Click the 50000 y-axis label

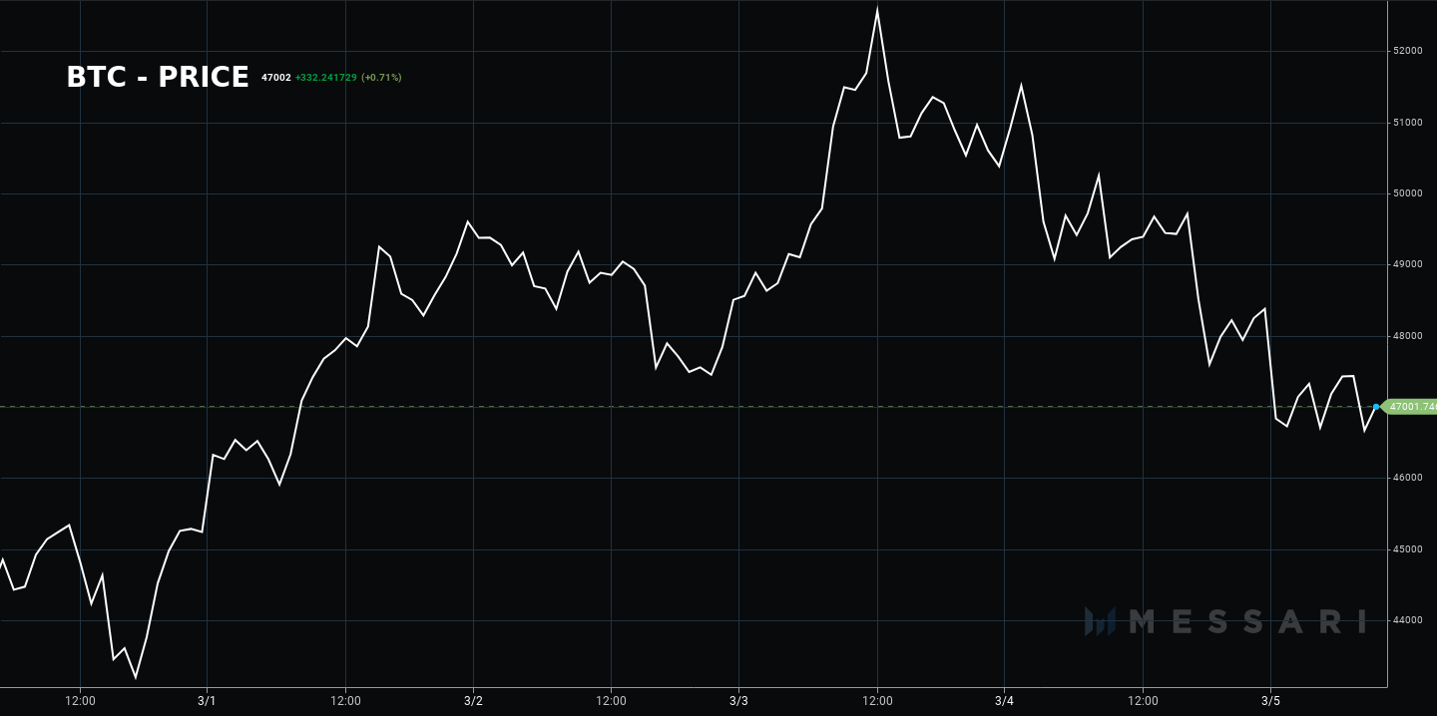[x=1407, y=193]
